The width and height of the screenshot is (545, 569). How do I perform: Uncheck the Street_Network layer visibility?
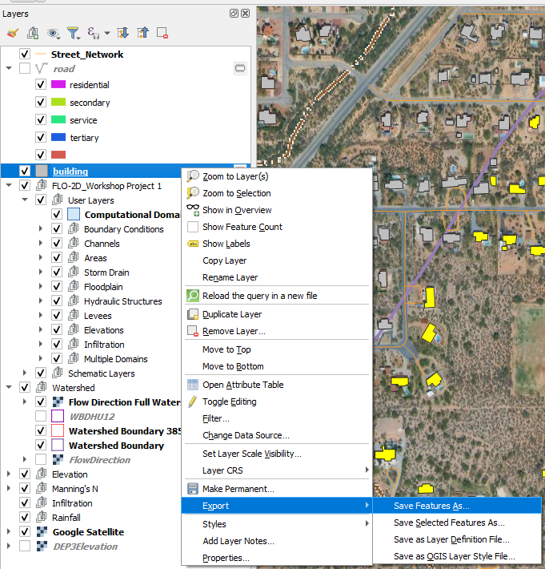pos(24,54)
